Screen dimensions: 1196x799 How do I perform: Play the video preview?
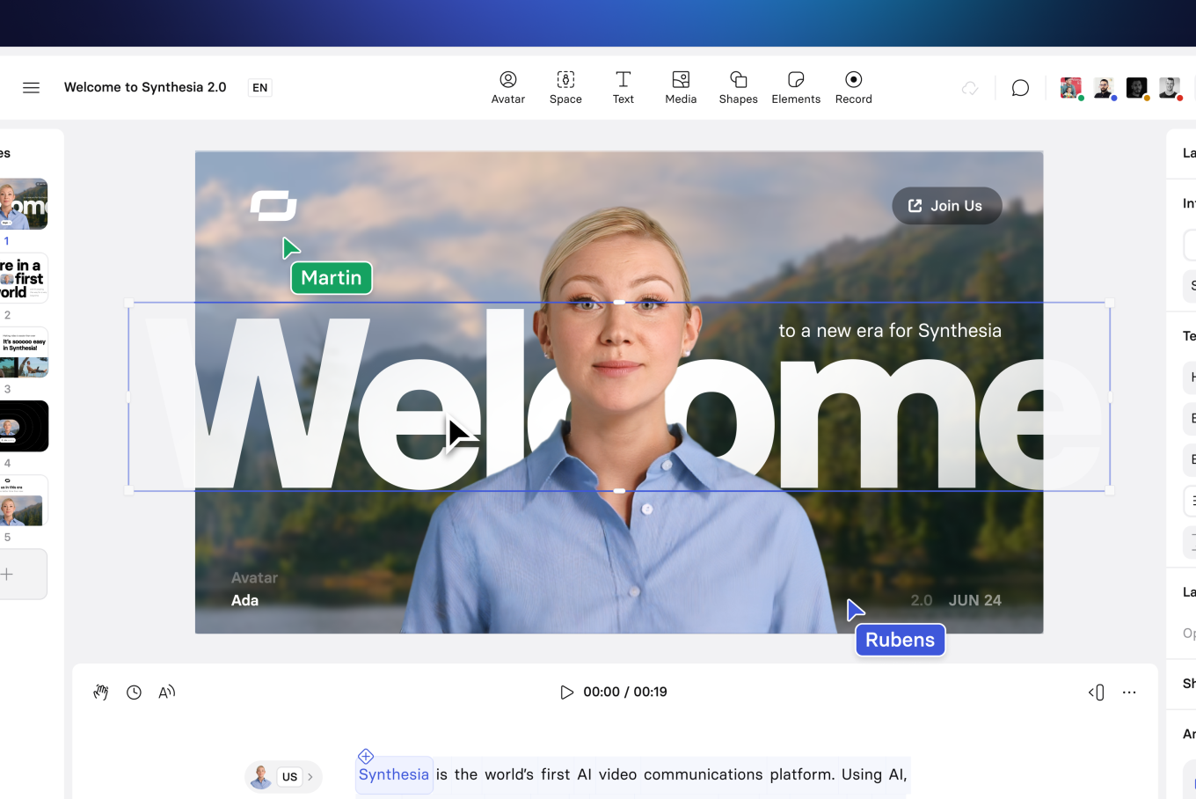point(566,693)
